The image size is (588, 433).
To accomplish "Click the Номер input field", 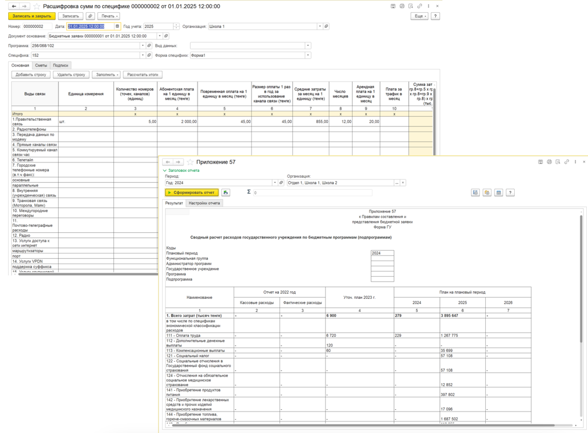I will (x=37, y=26).
